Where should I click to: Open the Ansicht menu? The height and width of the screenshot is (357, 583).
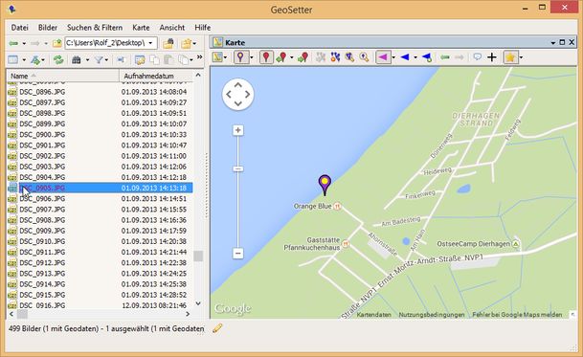coord(171,28)
